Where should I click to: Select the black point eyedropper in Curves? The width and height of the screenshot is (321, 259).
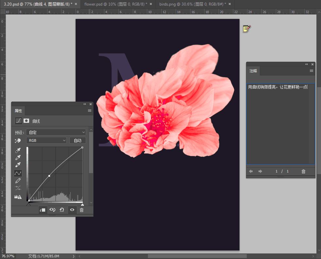[18, 150]
